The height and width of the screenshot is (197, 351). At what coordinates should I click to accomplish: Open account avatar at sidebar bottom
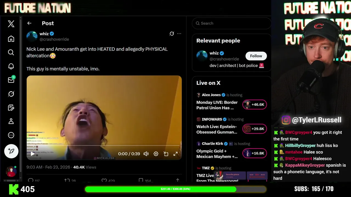[11, 171]
